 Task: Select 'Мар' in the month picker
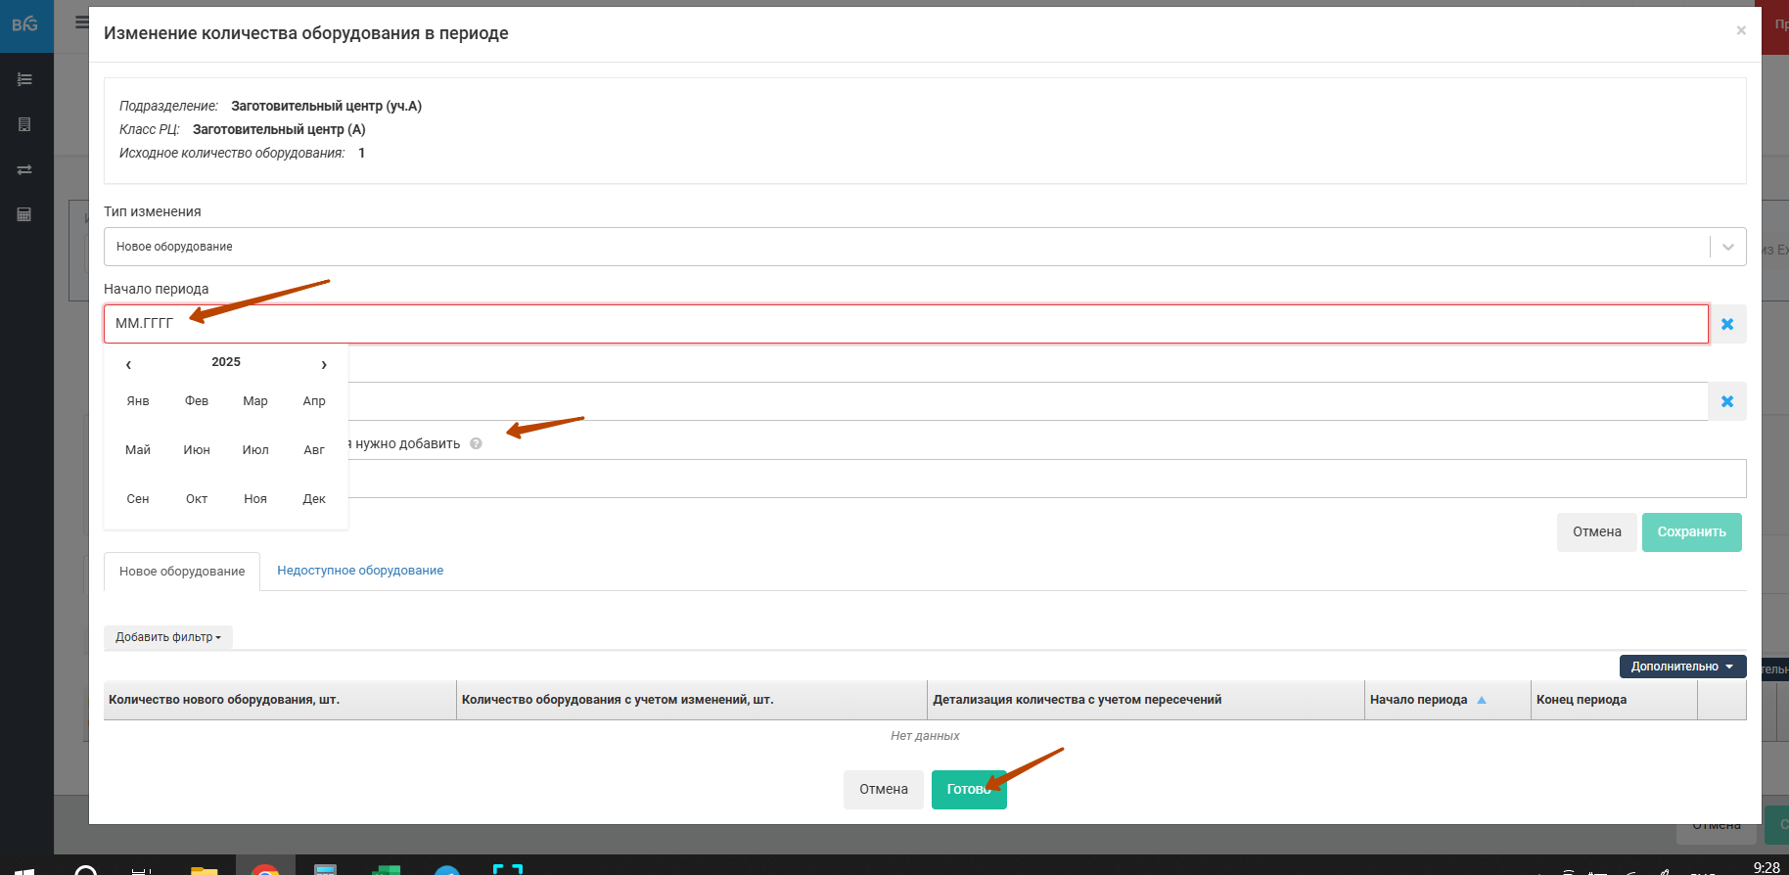(255, 401)
